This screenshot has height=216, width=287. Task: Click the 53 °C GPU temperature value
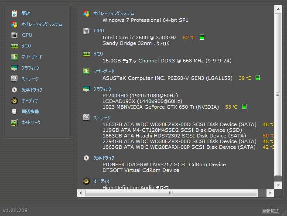click(231, 107)
